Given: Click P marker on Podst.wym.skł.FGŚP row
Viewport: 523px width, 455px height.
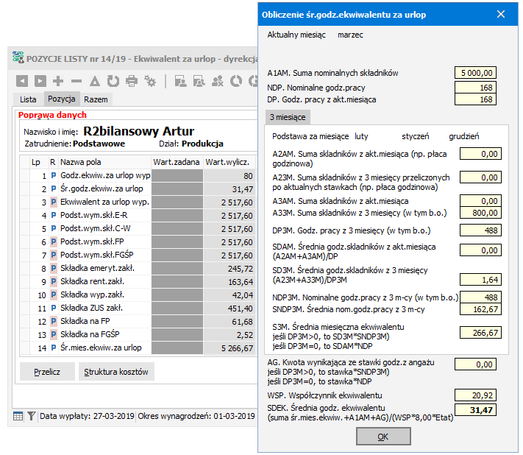Looking at the screenshot, I should pos(54,255).
